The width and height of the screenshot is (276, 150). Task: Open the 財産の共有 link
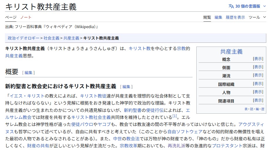pos(38,146)
